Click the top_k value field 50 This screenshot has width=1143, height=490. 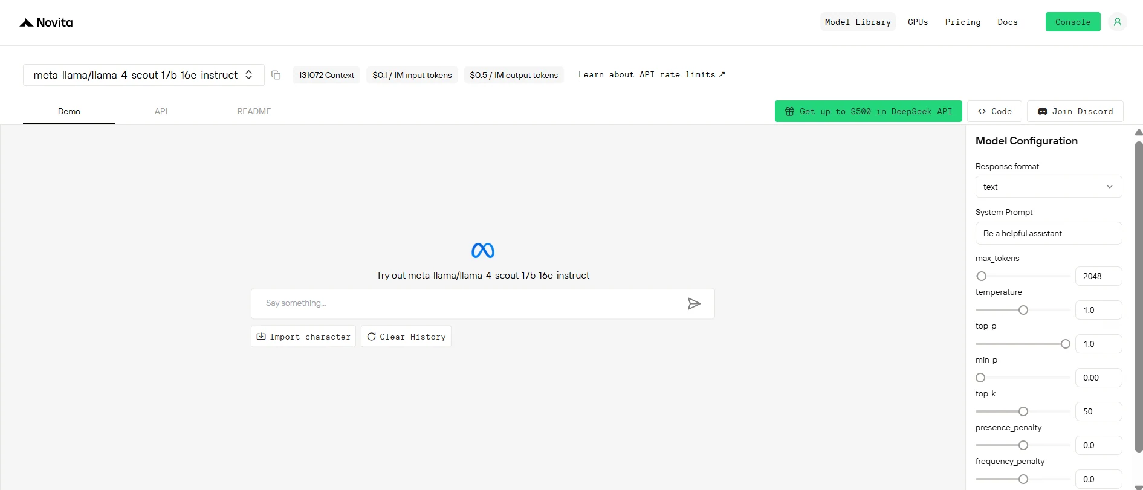pos(1098,411)
